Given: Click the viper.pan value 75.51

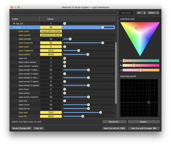Looking at the screenshot, I should pyautogui.click(x=51, y=112).
